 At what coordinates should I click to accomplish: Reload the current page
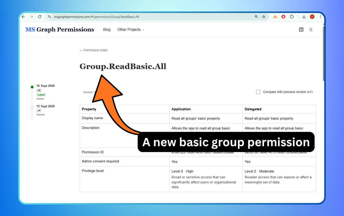pyautogui.click(x=40, y=17)
